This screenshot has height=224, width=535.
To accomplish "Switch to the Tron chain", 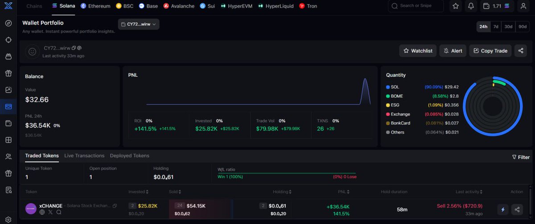I will (308, 6).
